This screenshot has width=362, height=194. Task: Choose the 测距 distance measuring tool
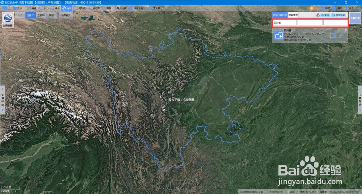point(107,8)
